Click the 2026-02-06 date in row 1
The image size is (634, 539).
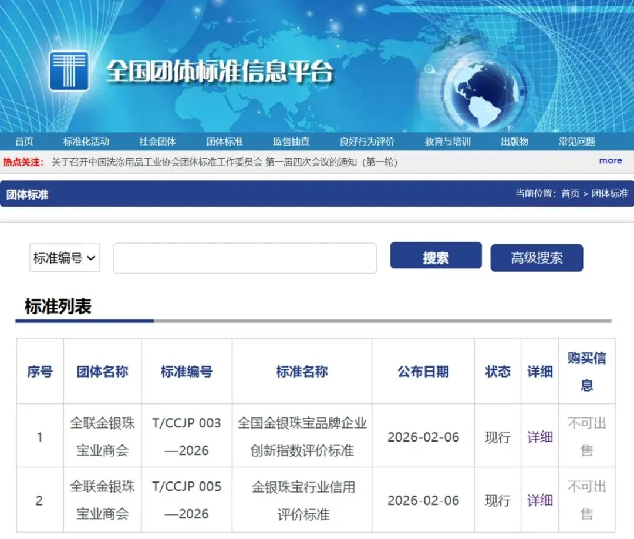pyautogui.click(x=423, y=437)
